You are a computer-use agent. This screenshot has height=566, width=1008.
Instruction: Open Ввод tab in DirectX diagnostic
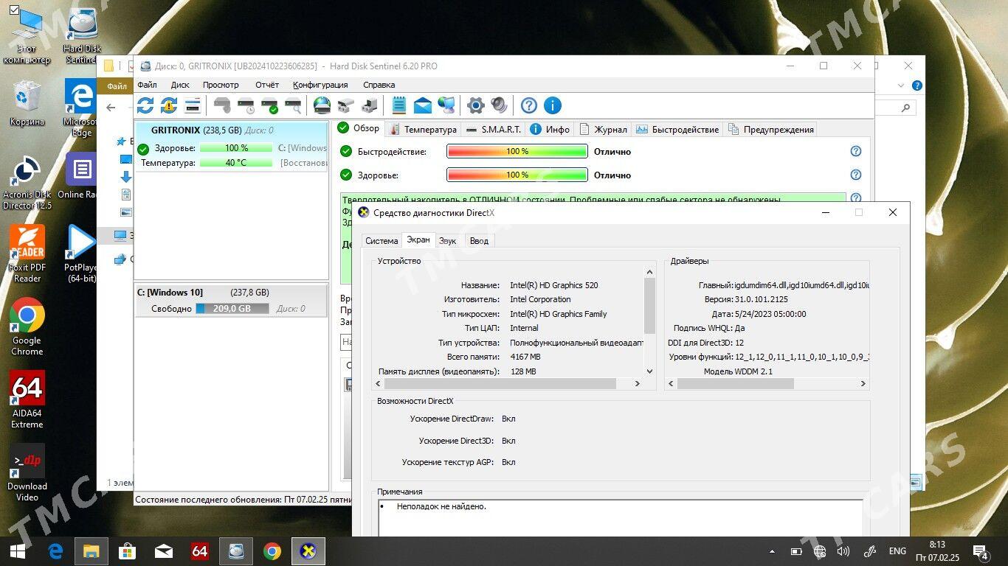(479, 240)
